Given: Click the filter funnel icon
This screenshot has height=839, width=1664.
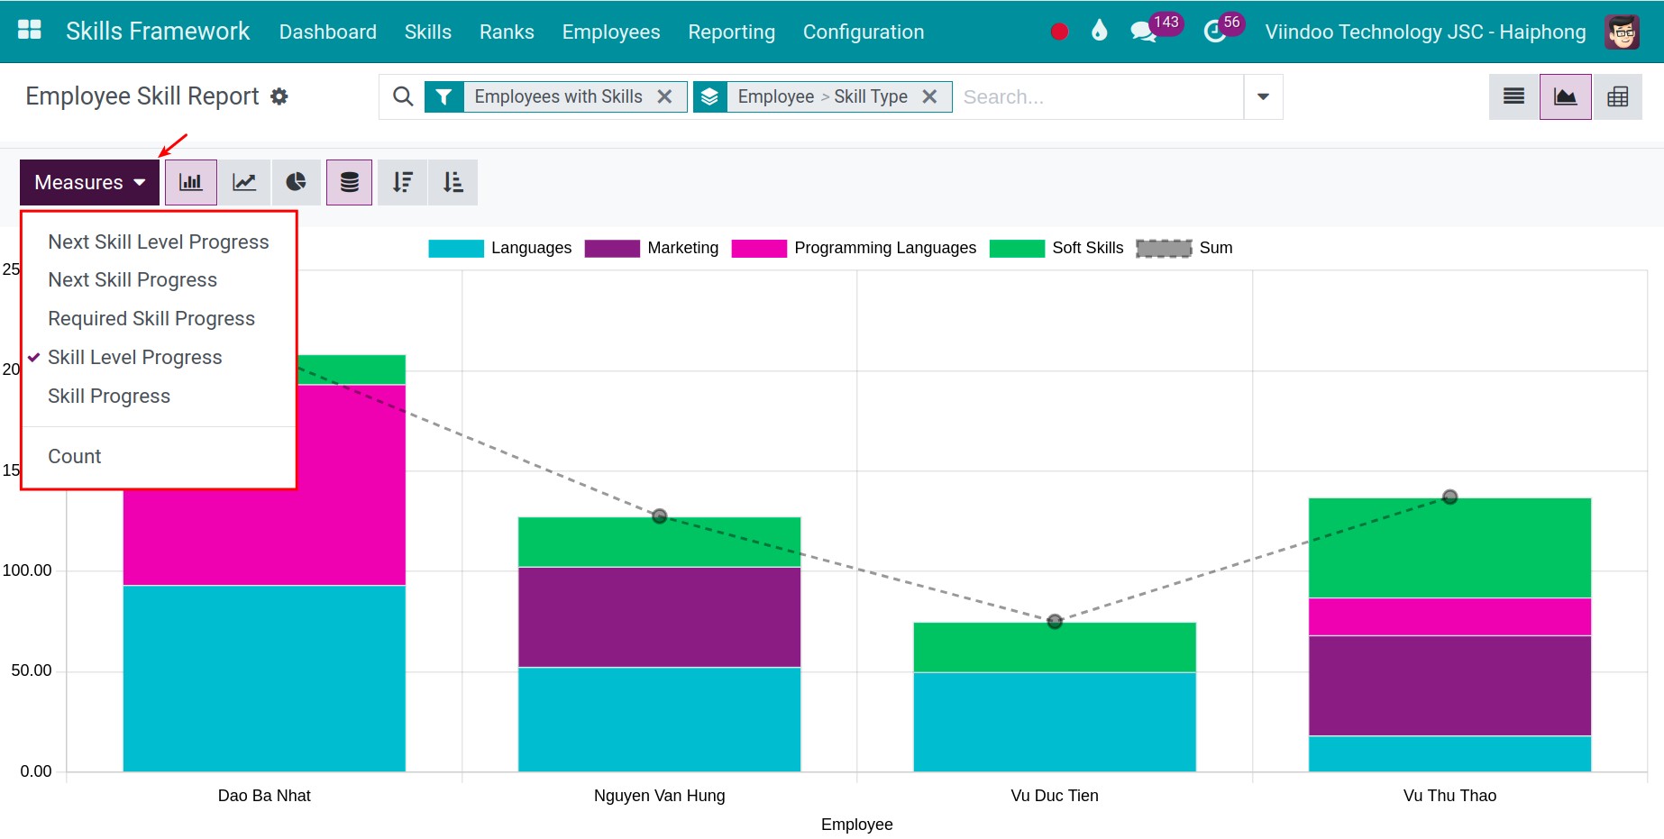Looking at the screenshot, I should (443, 96).
